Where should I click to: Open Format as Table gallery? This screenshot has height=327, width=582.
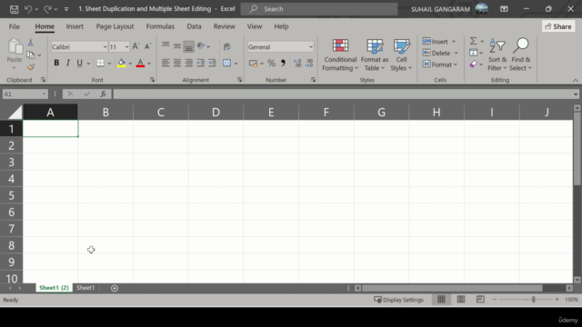(375, 54)
